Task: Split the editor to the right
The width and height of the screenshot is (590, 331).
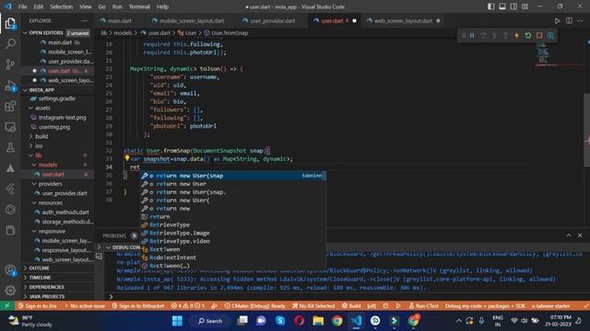Action: point(569,20)
